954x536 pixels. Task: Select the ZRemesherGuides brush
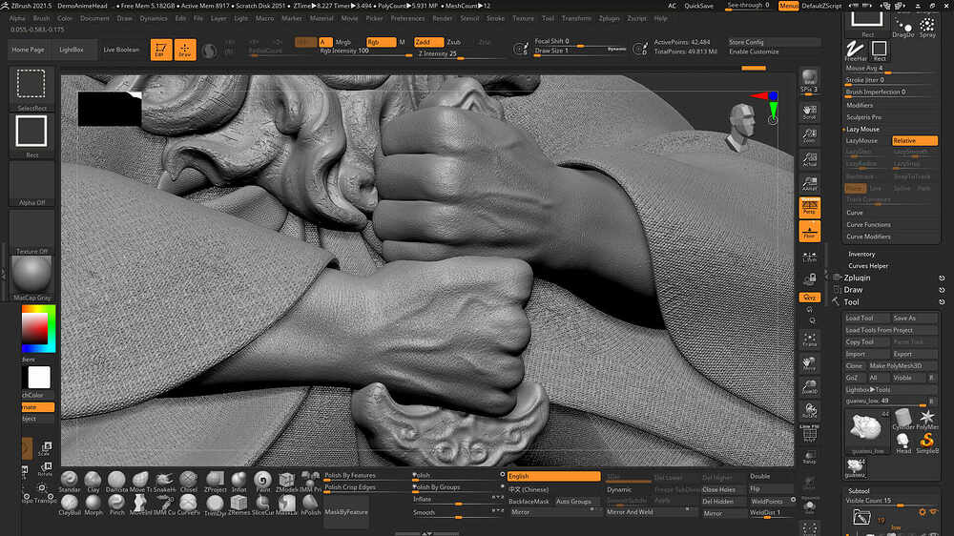(x=239, y=505)
